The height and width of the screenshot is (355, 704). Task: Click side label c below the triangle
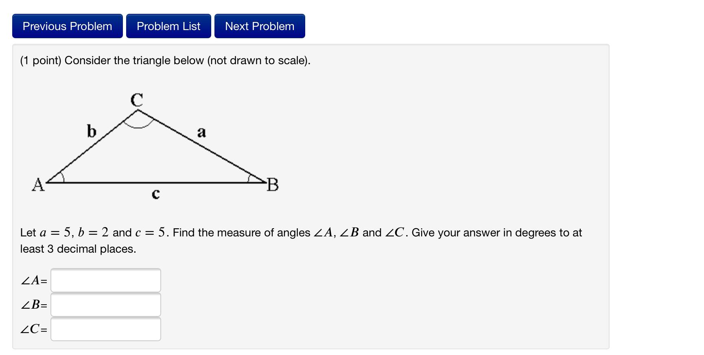pos(155,194)
